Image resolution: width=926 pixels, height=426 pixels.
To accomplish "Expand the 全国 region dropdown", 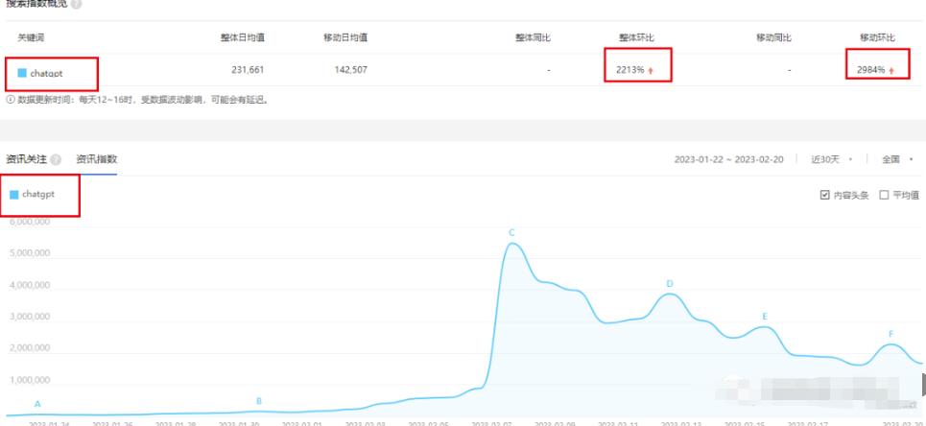I will tap(896, 158).
